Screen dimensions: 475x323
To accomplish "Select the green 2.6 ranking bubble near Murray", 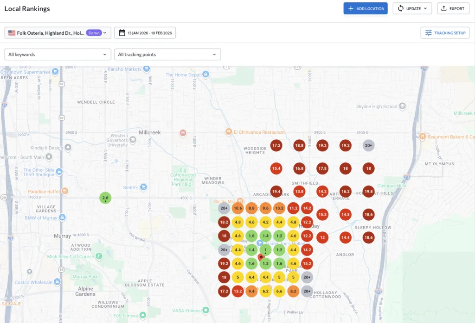I will 105,198.
